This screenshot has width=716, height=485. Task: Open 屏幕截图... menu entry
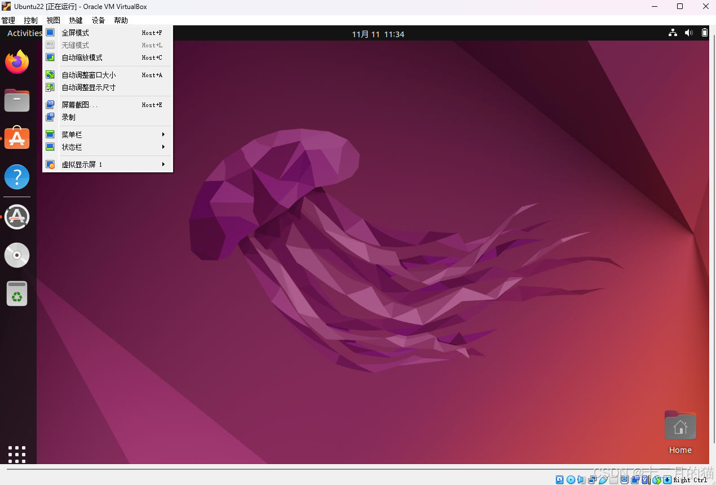click(107, 105)
